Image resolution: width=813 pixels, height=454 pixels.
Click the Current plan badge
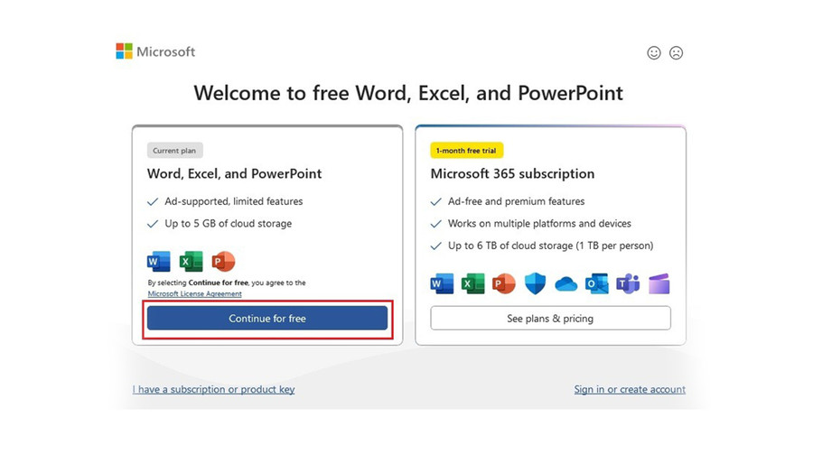click(x=174, y=151)
